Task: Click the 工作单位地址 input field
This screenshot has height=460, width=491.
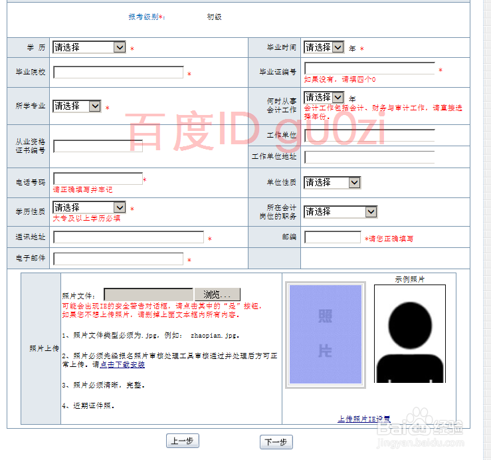Action: (370, 157)
